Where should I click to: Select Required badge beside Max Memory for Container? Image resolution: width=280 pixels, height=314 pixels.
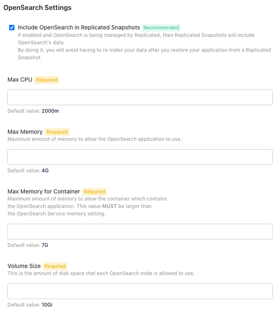coord(94,192)
